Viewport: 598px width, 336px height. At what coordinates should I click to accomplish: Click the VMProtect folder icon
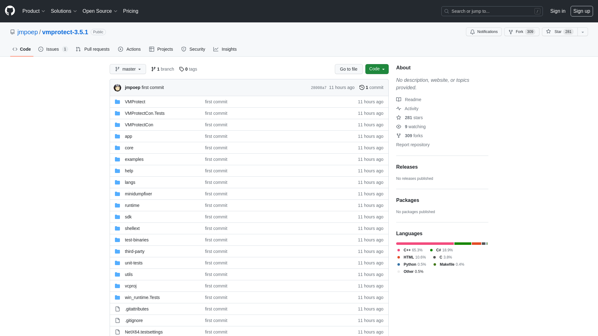pos(117,102)
